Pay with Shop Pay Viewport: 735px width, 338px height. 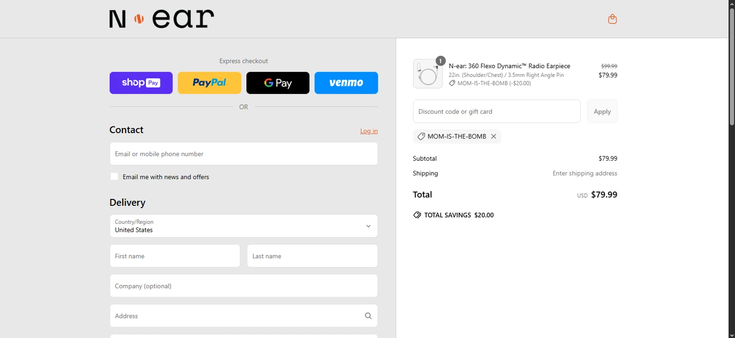pyautogui.click(x=141, y=83)
